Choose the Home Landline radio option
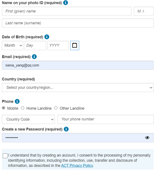The width and height of the screenshot is (156, 171). pos(23,108)
